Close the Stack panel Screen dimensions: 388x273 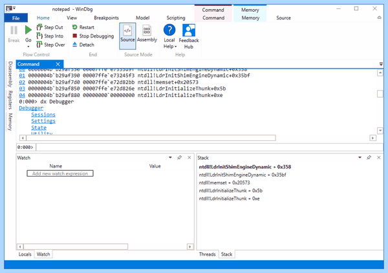(378, 157)
